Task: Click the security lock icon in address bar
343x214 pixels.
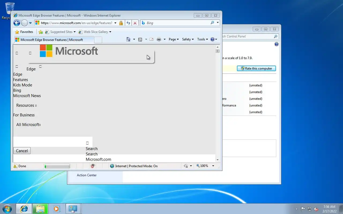Action: click(x=121, y=23)
